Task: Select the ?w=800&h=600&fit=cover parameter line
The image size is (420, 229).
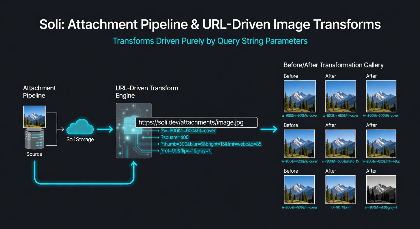Action: pos(188,131)
